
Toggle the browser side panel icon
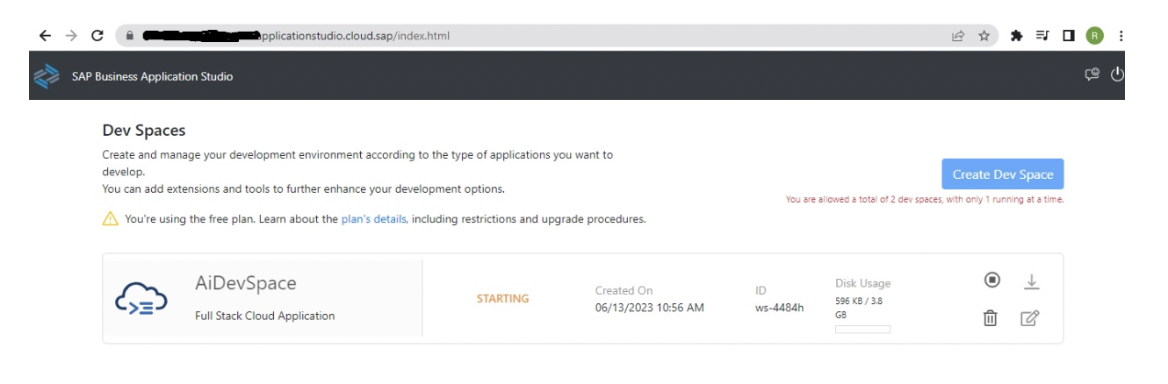point(1068,36)
